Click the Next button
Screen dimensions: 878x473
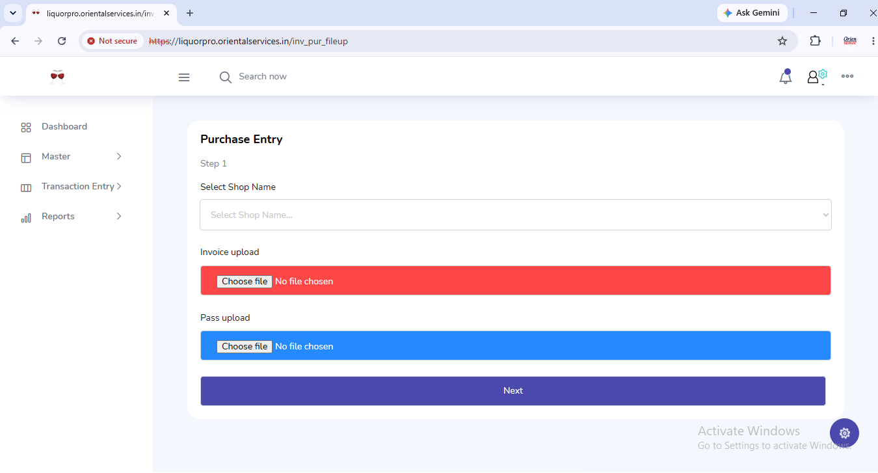click(x=513, y=391)
